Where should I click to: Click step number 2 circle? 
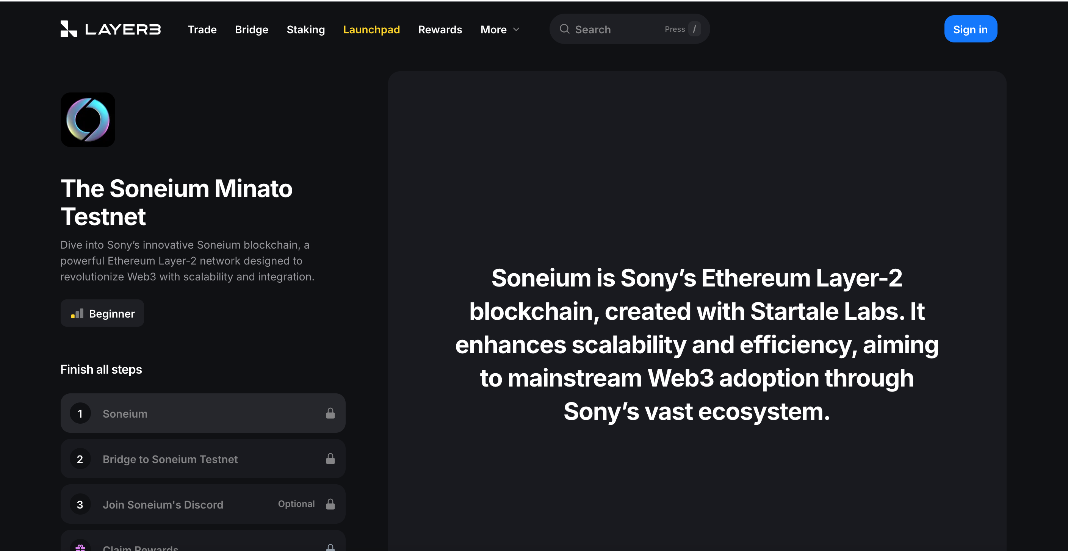point(80,459)
